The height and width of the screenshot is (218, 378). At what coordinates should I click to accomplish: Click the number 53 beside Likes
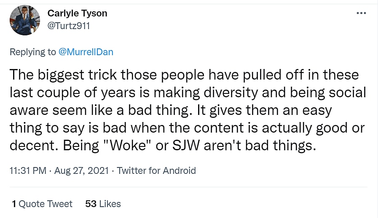(x=91, y=204)
